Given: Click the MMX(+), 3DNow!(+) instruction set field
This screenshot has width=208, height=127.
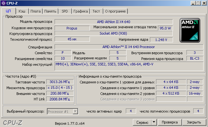Looking at the screenshot, I should pos(129,66).
